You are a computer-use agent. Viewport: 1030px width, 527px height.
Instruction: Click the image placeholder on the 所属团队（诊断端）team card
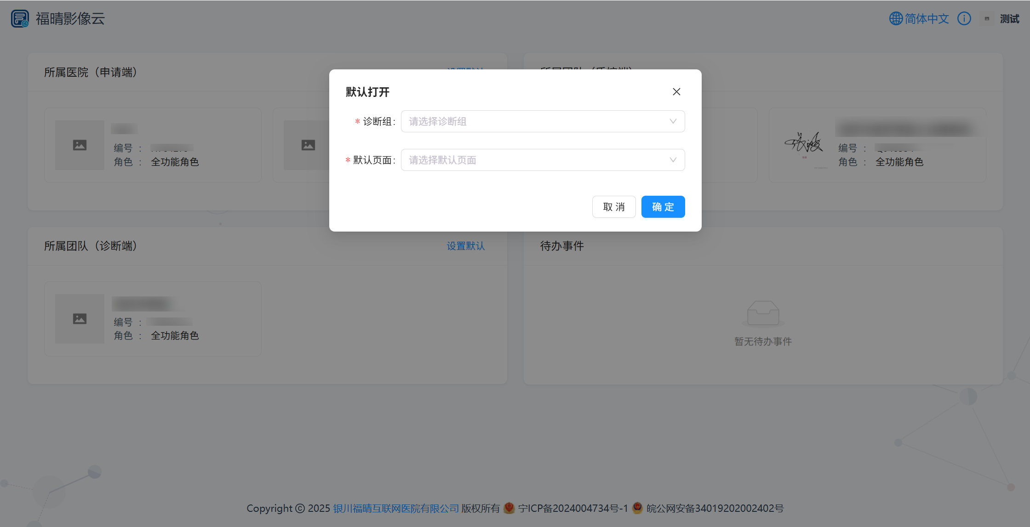[x=80, y=318]
